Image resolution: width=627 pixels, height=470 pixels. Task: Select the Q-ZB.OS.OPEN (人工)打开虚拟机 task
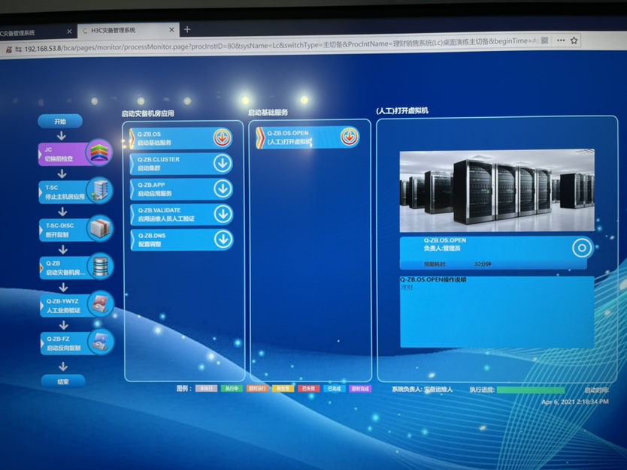308,137
